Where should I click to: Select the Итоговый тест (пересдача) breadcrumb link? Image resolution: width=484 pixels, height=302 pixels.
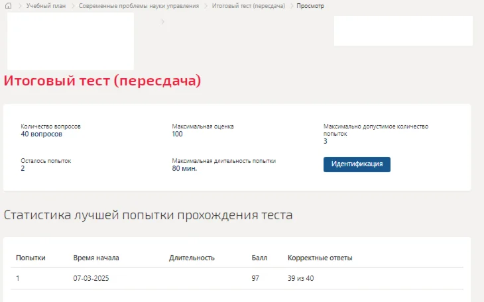(249, 6)
